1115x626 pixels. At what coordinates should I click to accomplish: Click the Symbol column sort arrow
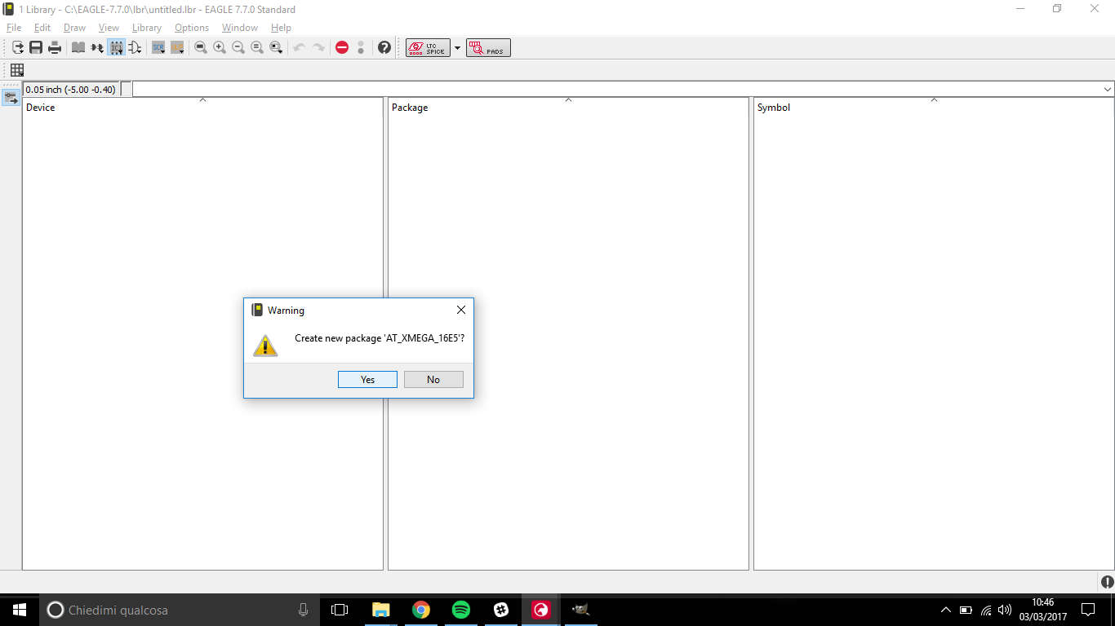934,100
